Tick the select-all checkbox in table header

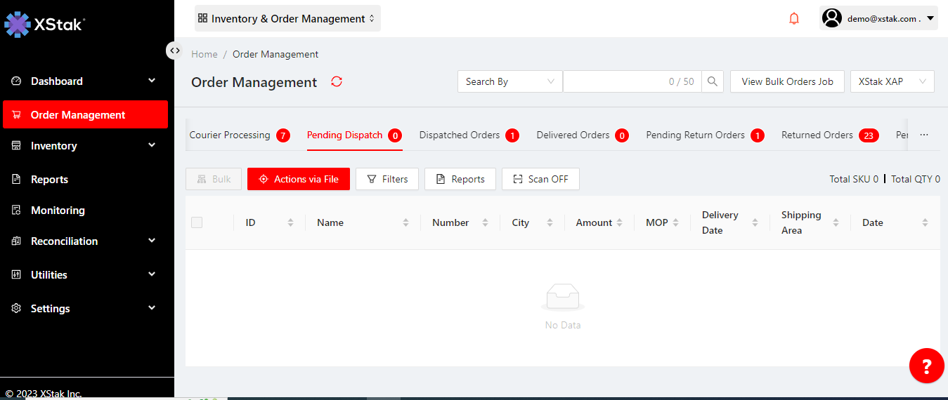(x=197, y=222)
